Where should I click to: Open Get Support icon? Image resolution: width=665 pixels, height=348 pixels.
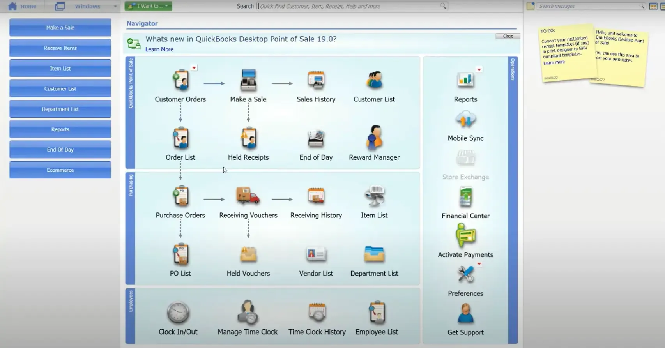point(465,313)
